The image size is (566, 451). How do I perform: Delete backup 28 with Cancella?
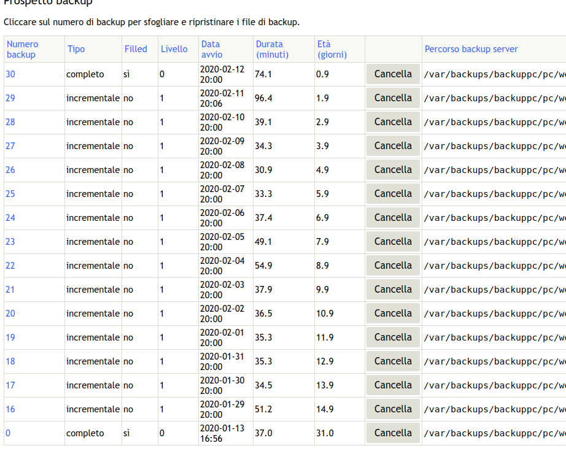coord(393,122)
